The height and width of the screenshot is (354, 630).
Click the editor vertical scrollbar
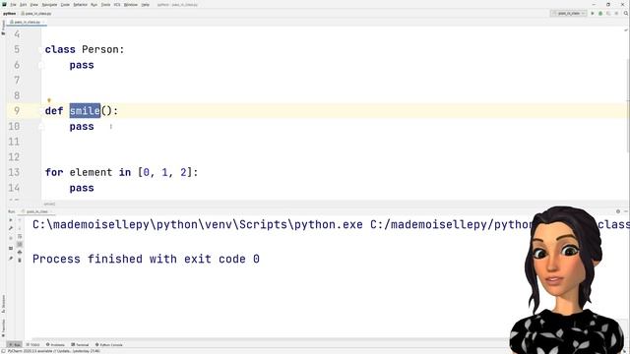(628, 106)
